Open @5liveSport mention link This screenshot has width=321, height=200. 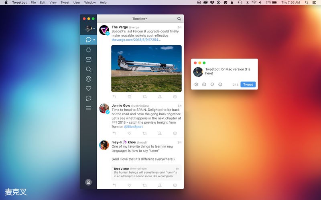(134, 127)
